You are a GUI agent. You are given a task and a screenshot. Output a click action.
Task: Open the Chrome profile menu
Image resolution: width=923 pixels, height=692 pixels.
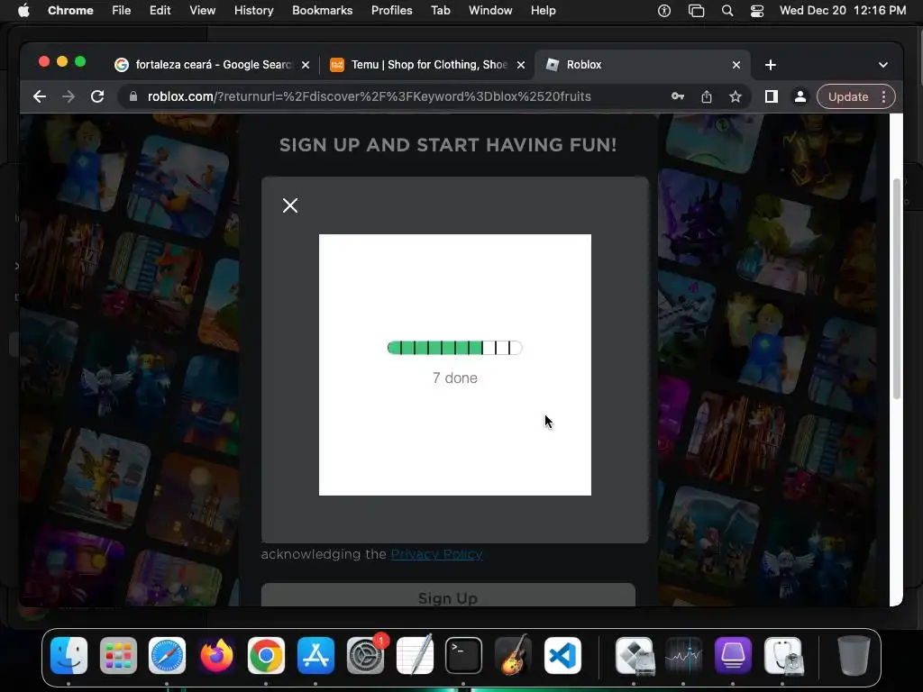point(800,96)
